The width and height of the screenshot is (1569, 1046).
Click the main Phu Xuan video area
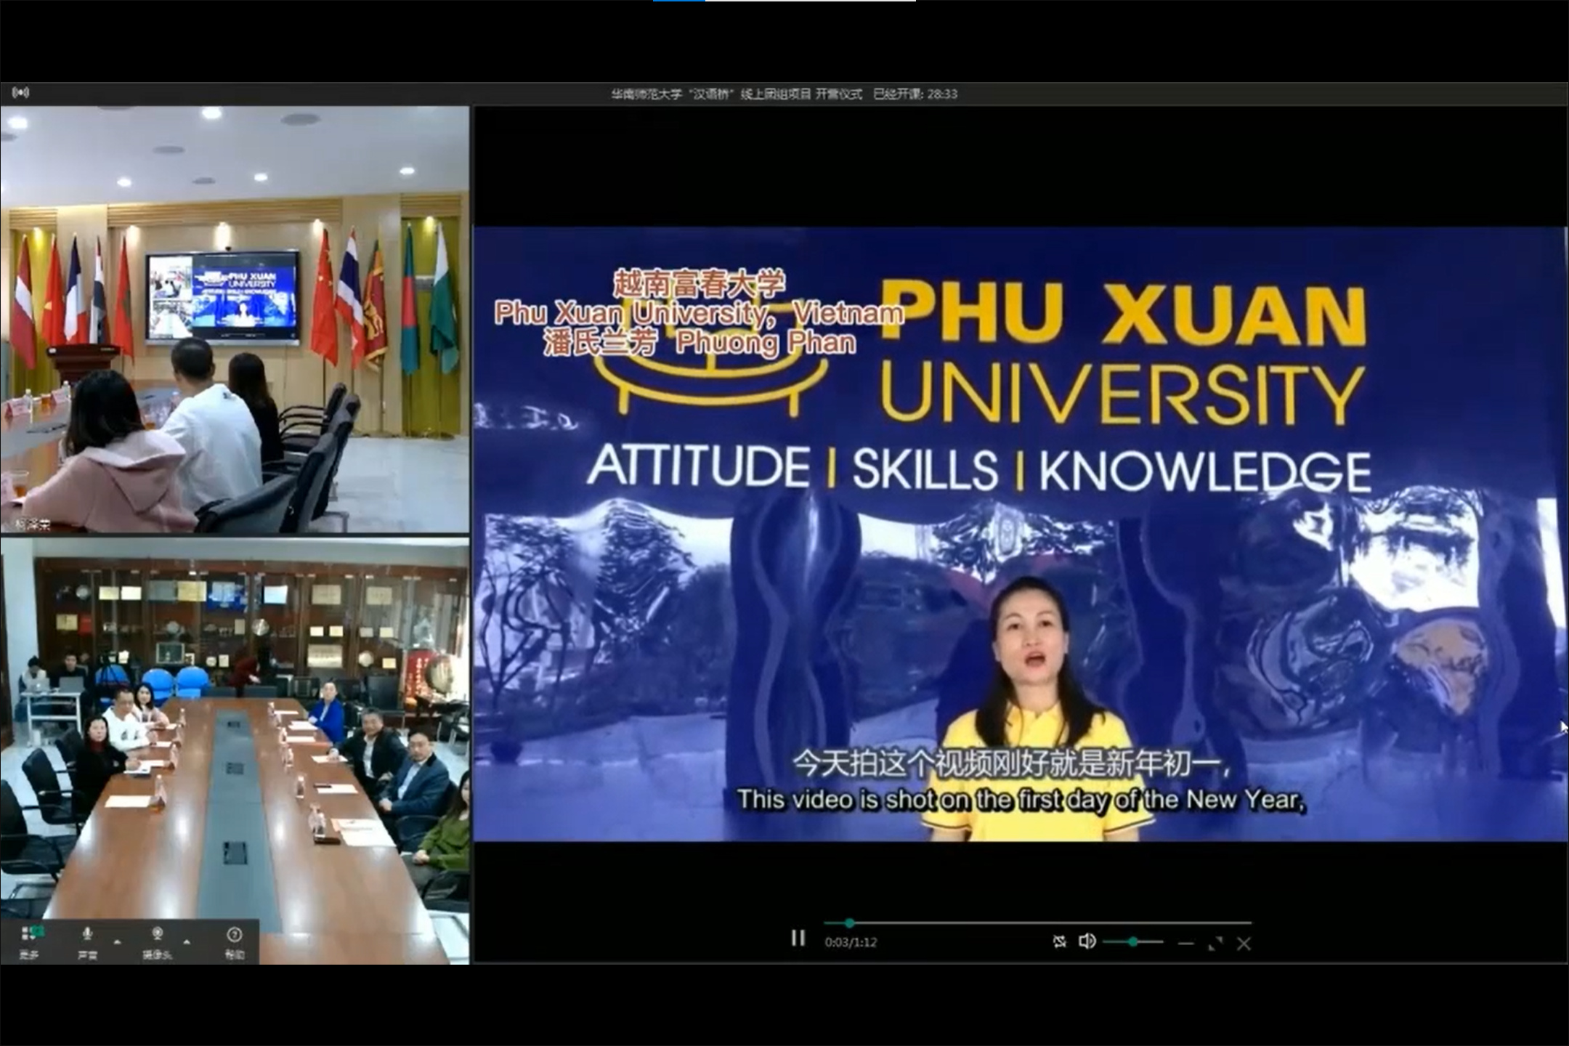click(x=1020, y=534)
